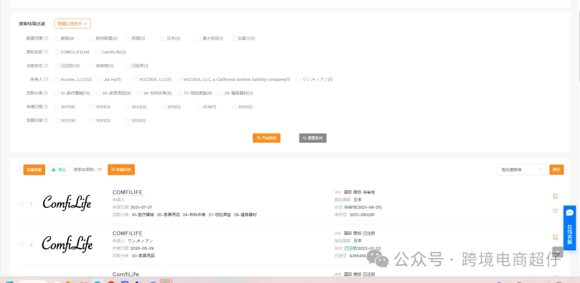Select the 已结束(1) status checkbox
Screen dimensions: 580x283
coord(128,66)
